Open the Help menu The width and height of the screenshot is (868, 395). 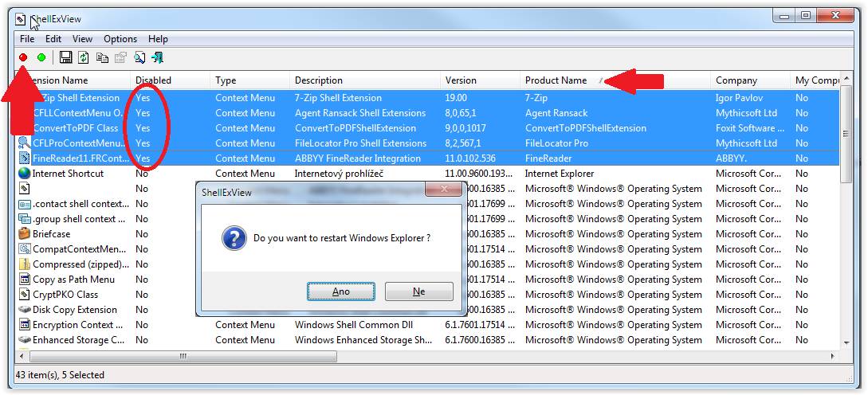pos(158,39)
